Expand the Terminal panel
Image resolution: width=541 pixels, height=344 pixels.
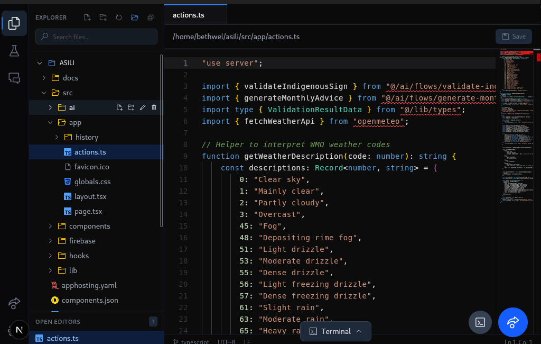(x=335, y=331)
